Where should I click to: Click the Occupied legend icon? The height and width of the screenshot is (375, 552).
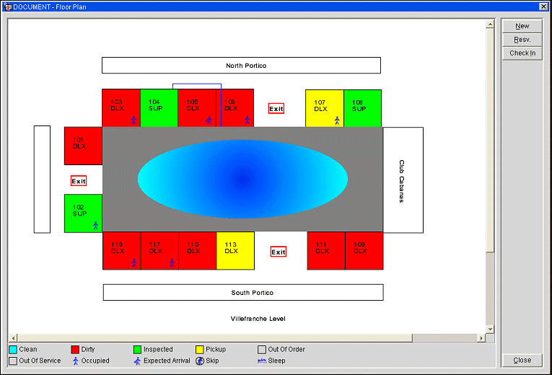pos(75,361)
